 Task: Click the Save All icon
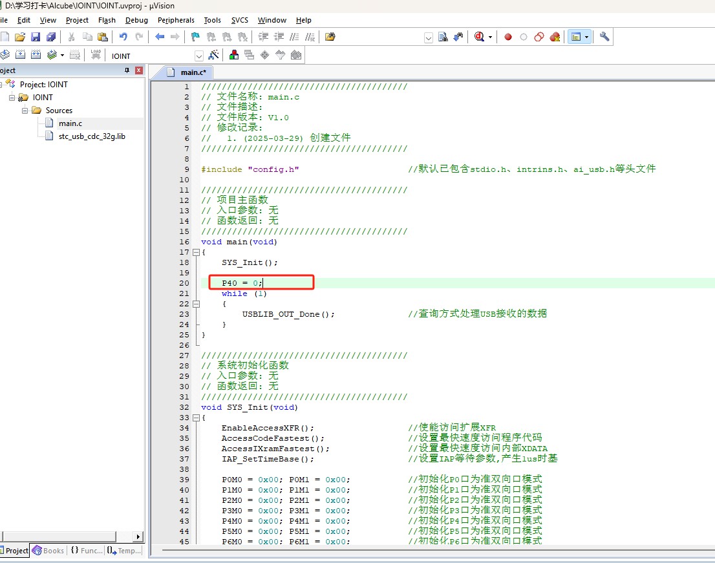[x=51, y=37]
